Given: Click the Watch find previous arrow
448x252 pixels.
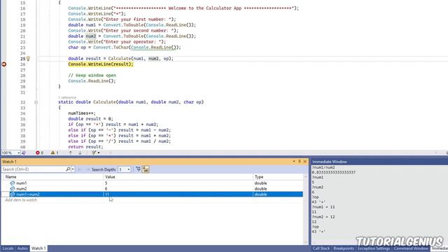Looking at the screenshot, I should 80,169.
